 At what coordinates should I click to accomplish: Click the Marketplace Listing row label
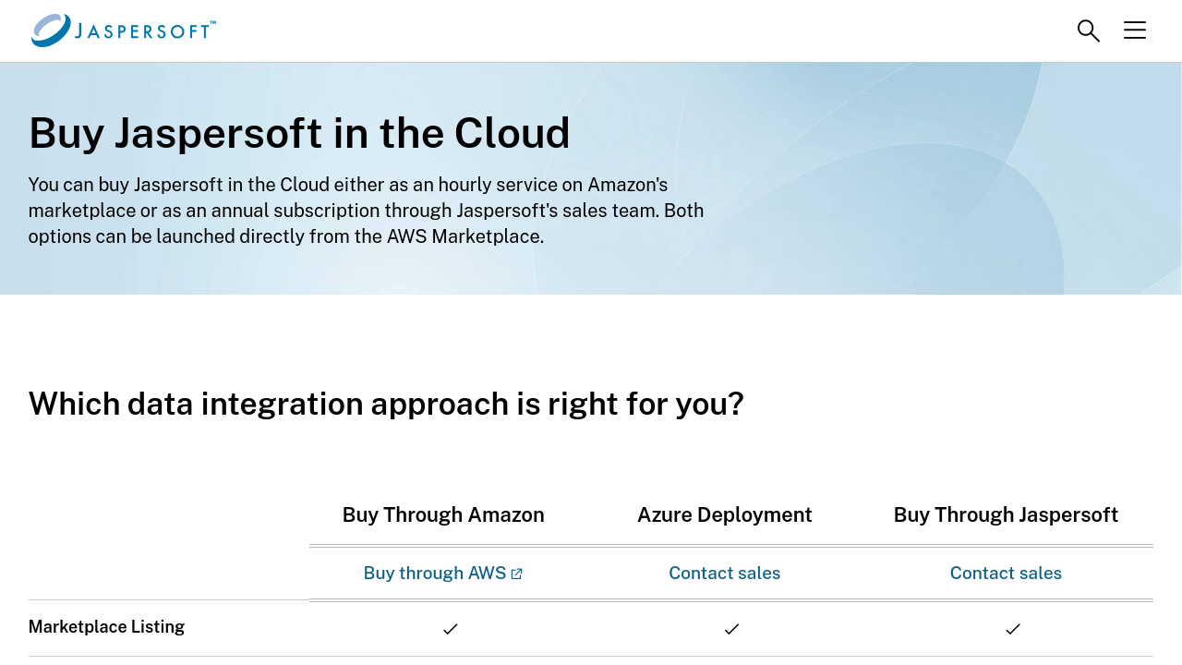[x=106, y=627]
